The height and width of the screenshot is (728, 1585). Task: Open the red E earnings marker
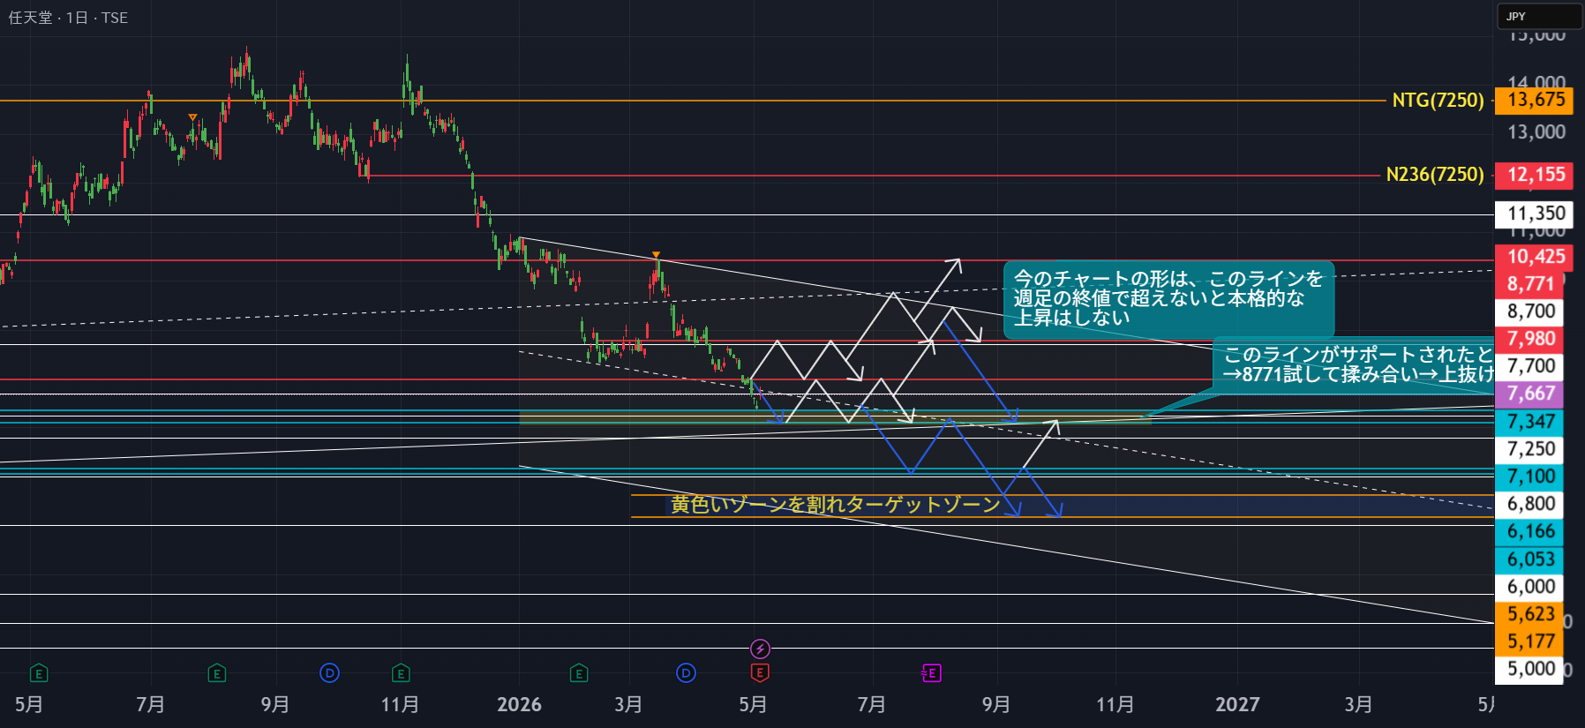[x=760, y=673]
